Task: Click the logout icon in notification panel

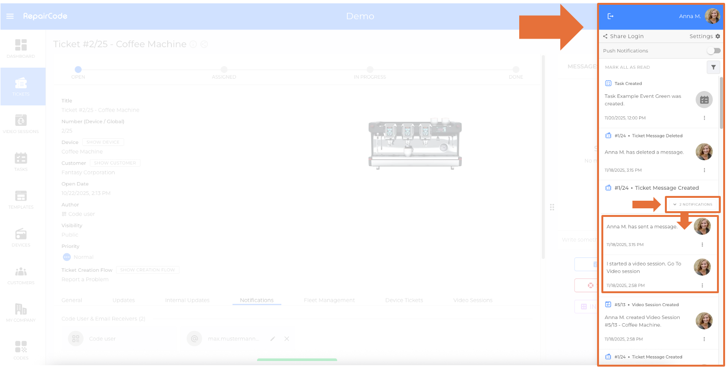Action: (610, 16)
